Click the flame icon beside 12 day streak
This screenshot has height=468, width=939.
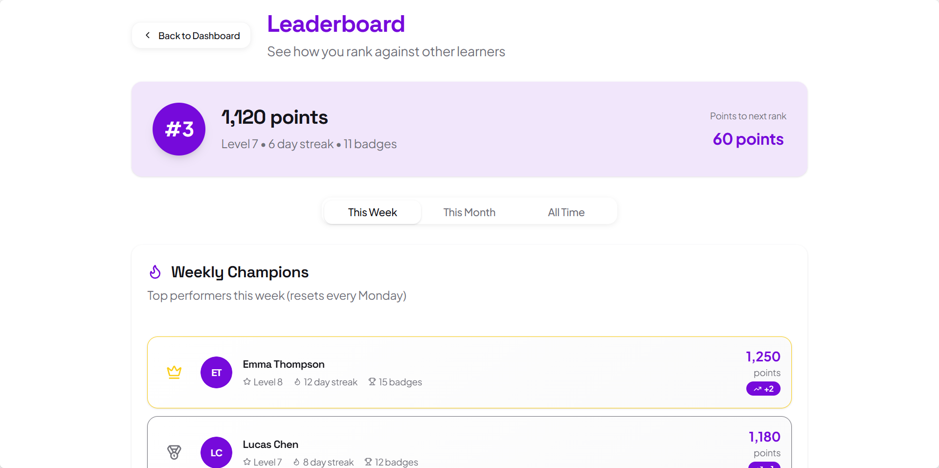point(297,382)
